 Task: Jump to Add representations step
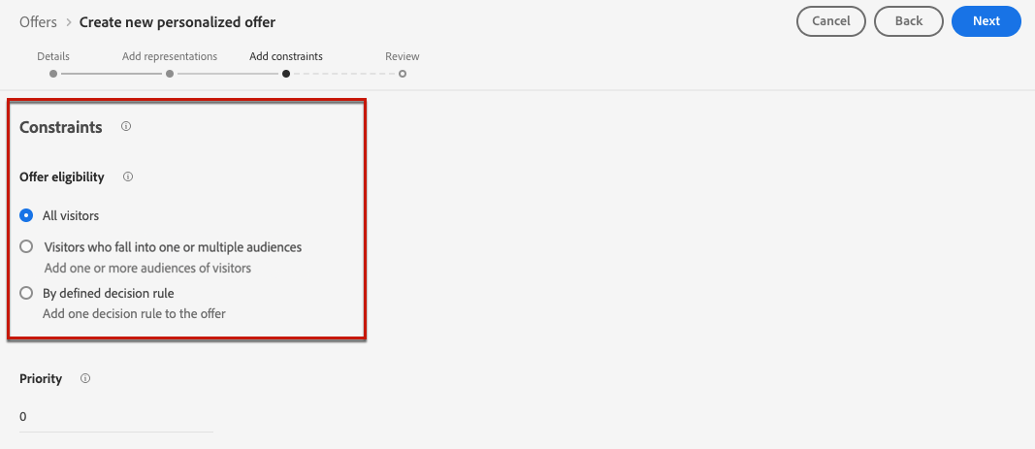pyautogui.click(x=170, y=56)
